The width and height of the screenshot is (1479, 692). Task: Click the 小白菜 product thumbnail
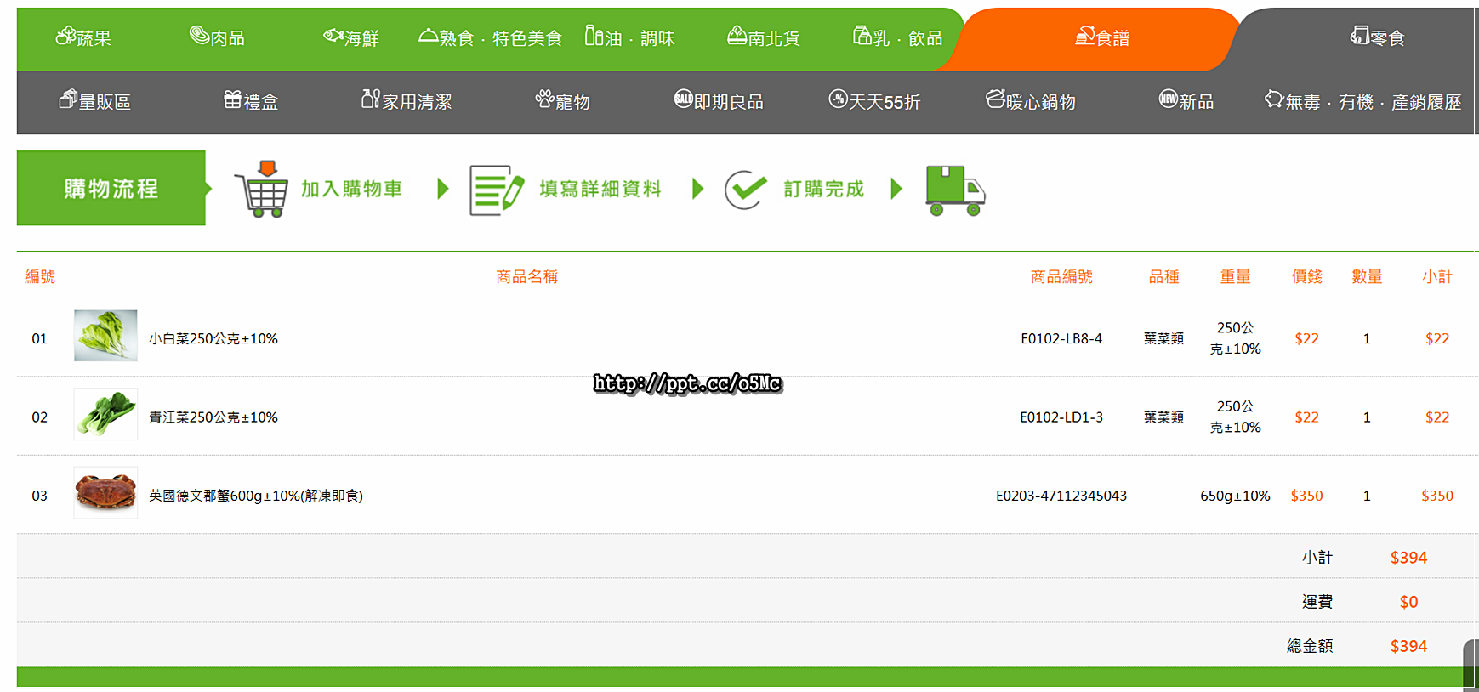[105, 336]
